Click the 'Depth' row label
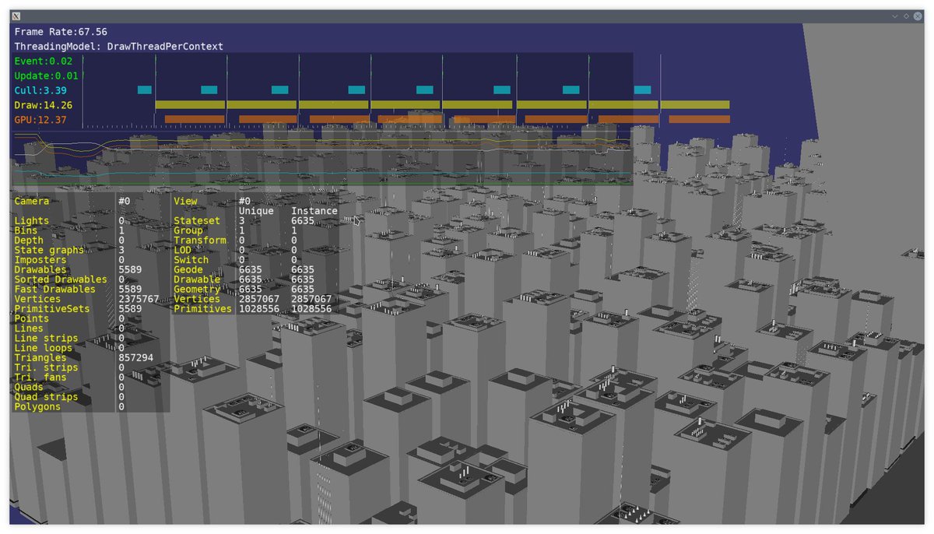The width and height of the screenshot is (934, 534). 29,241
